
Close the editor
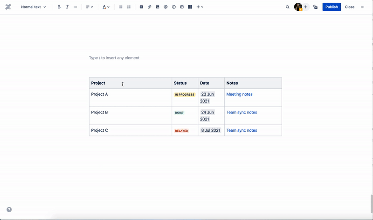click(349, 7)
